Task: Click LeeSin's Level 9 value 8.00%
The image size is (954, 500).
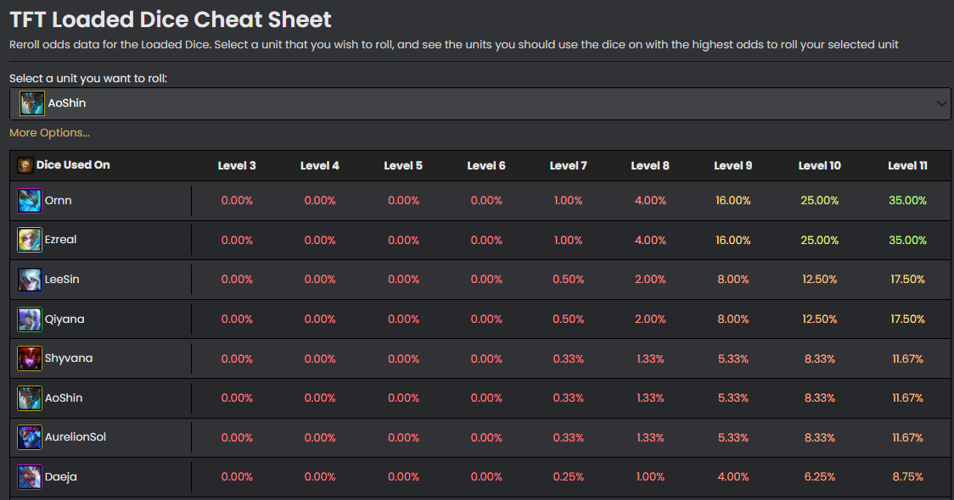Action: pyautogui.click(x=733, y=280)
